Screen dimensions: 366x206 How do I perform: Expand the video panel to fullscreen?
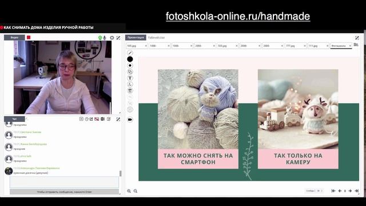click(x=118, y=38)
